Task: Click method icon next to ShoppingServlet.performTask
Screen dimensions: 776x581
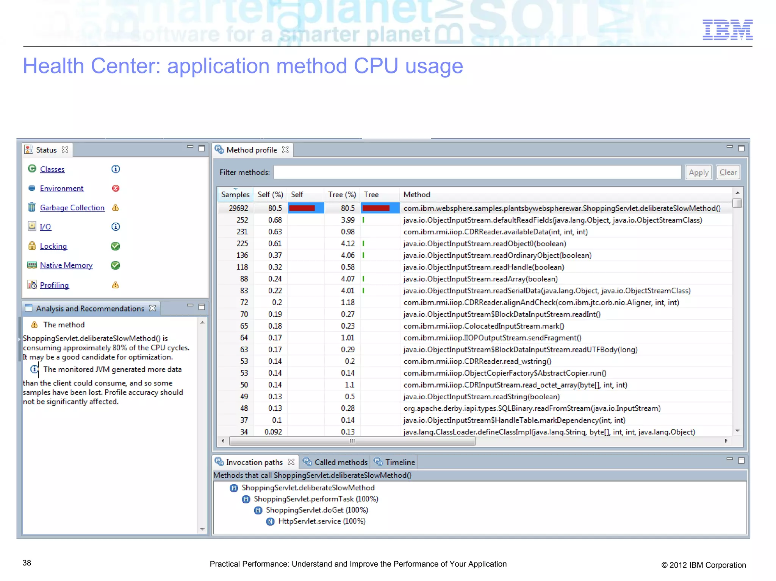Action: [x=246, y=499]
